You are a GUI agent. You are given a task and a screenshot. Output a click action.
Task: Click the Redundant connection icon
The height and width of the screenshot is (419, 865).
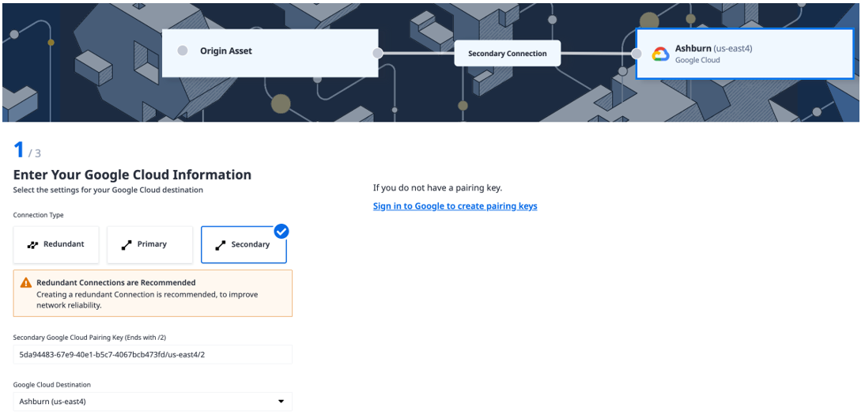pos(32,244)
